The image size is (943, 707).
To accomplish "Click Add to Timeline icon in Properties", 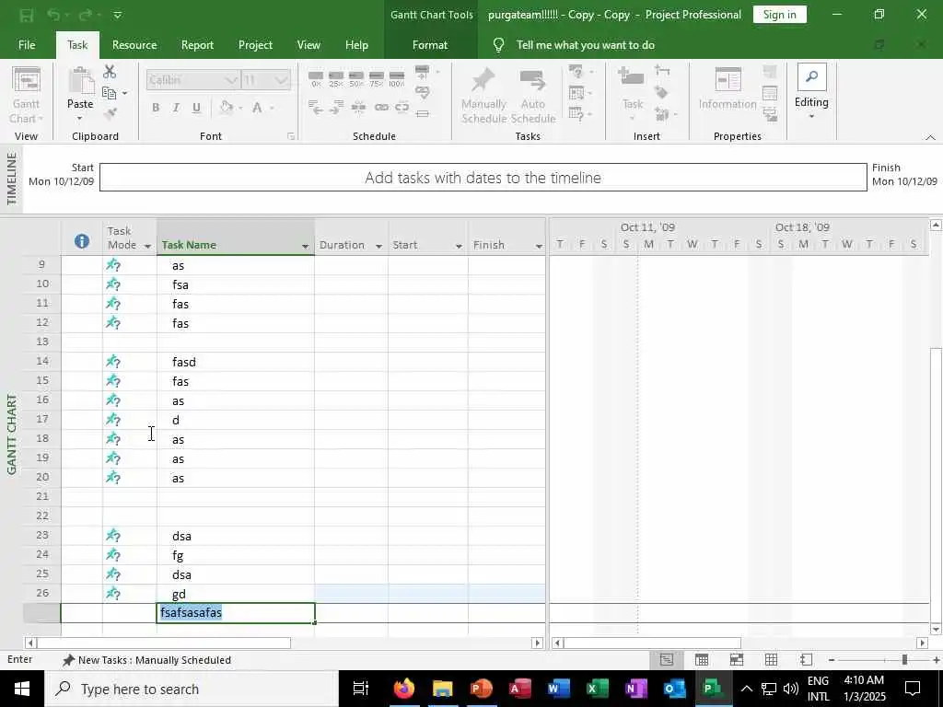I will pos(770,113).
